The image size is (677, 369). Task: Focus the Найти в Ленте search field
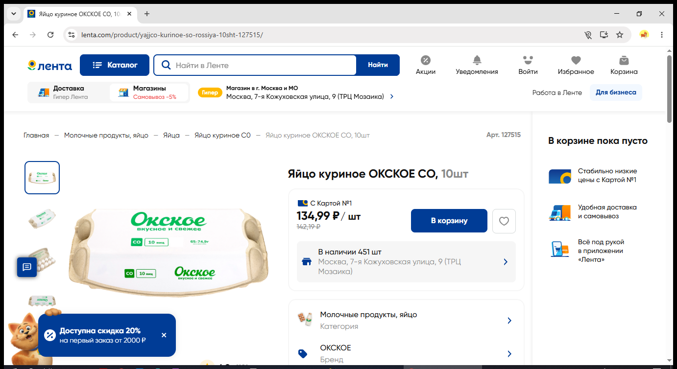[255, 65]
